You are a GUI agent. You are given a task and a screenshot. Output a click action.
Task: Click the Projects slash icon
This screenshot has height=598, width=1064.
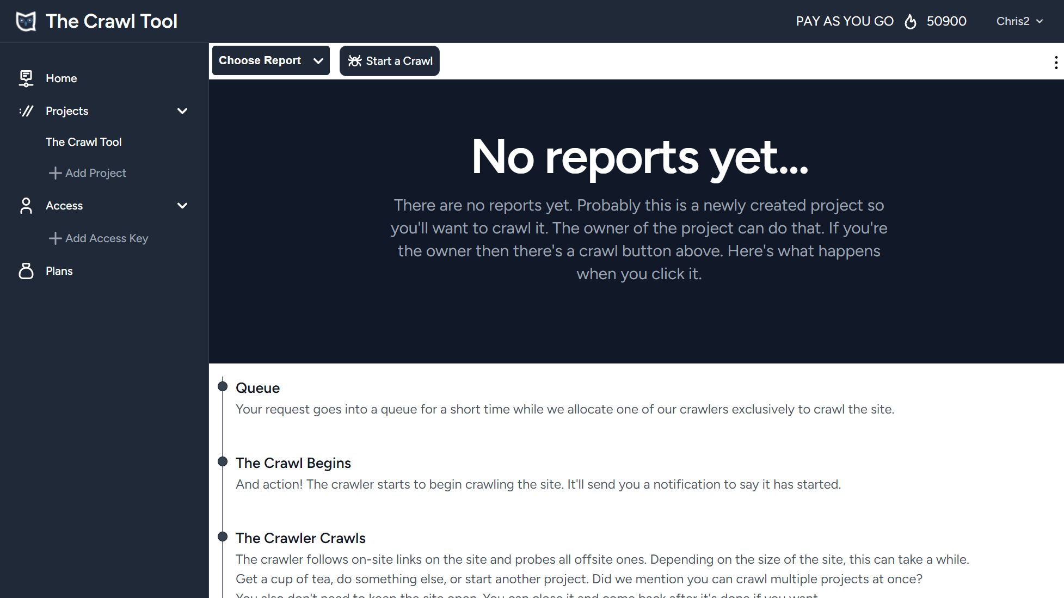tap(26, 111)
